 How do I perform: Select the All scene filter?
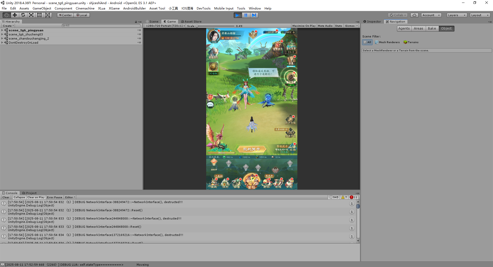[x=367, y=42]
